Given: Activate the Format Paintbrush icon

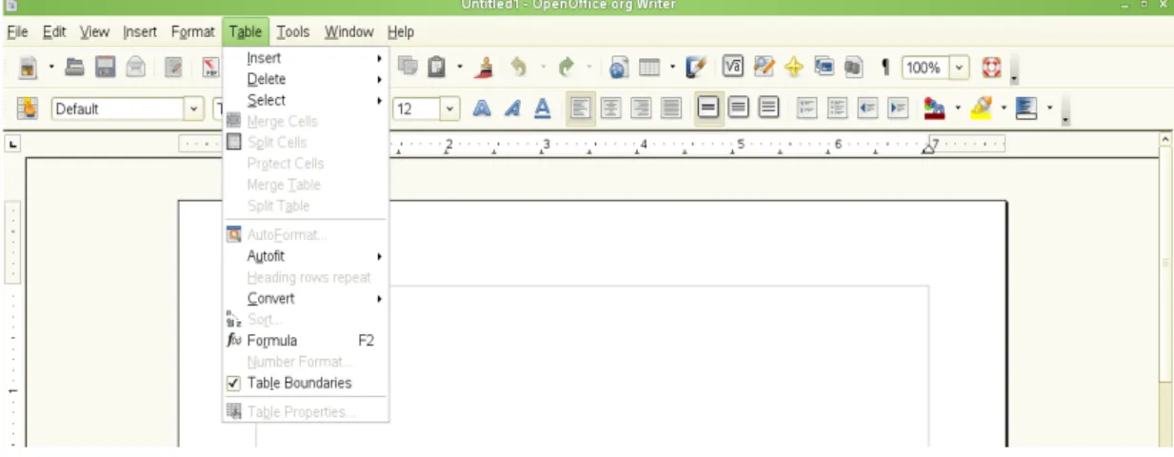Looking at the screenshot, I should click(485, 68).
